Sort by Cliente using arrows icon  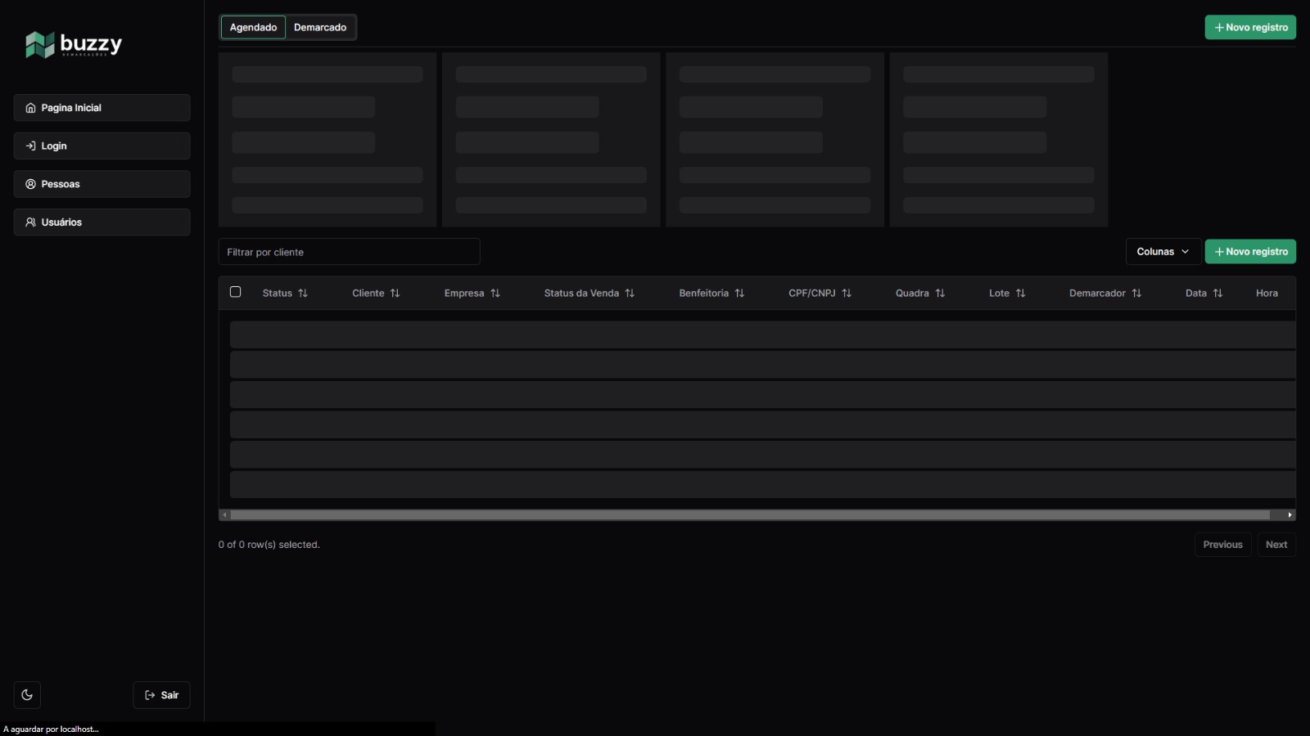tap(395, 294)
